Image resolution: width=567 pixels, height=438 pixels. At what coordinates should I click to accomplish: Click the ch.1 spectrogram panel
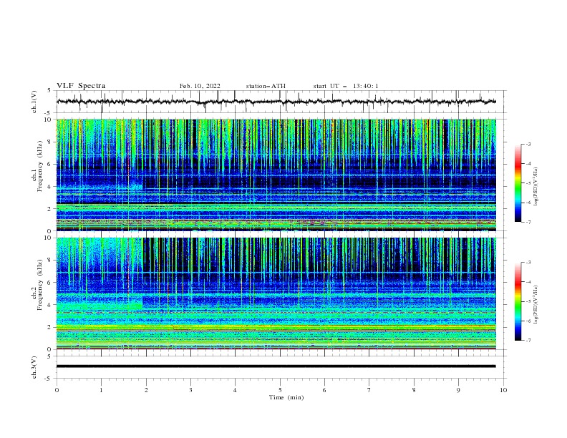[276, 175]
